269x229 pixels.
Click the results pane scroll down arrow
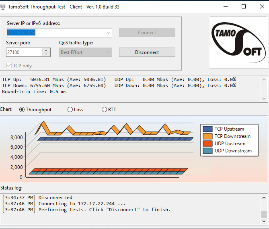point(264,99)
